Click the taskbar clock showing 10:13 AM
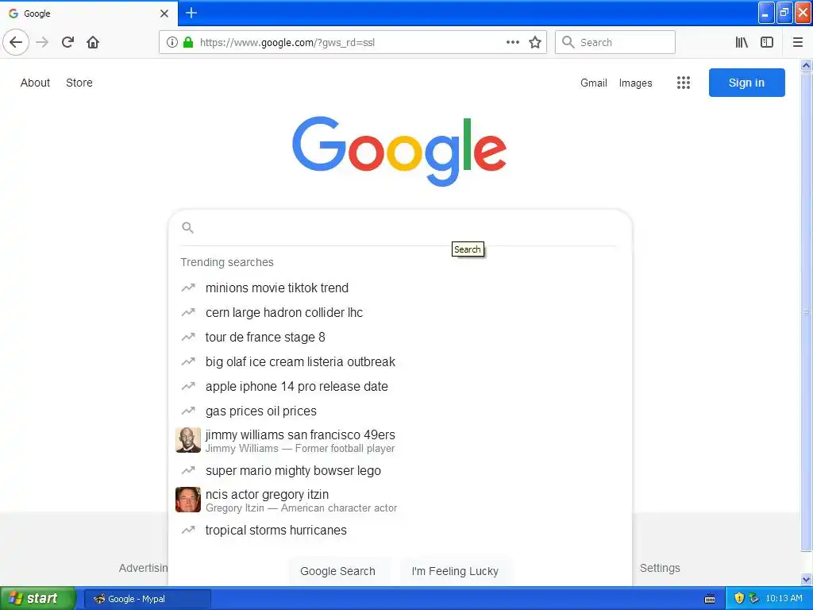The image size is (813, 610). click(784, 598)
